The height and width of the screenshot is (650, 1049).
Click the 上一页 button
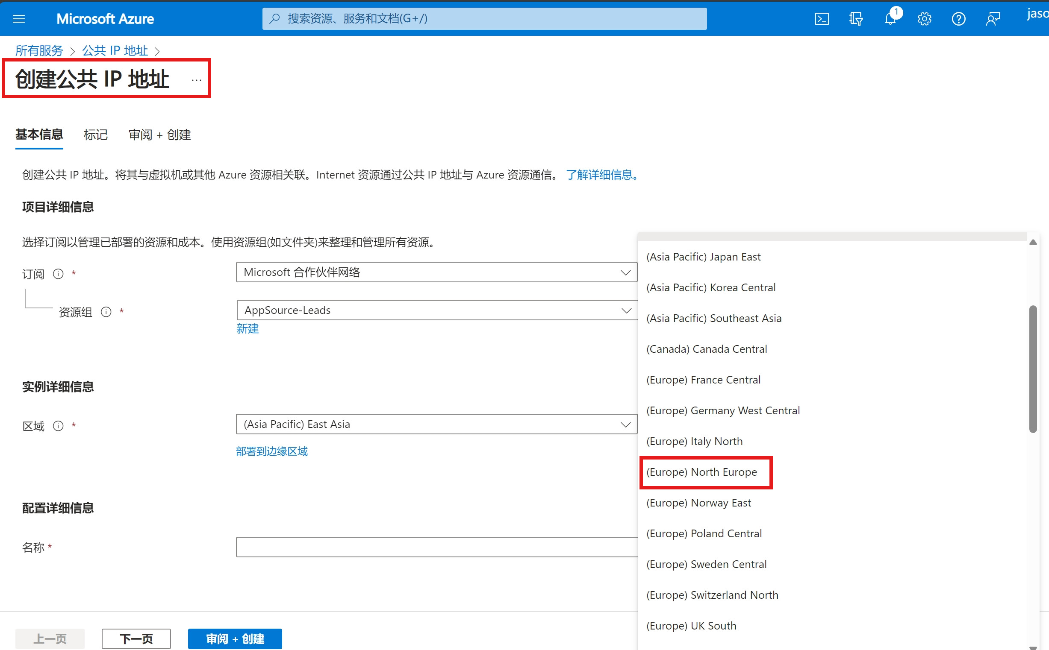[x=50, y=639]
